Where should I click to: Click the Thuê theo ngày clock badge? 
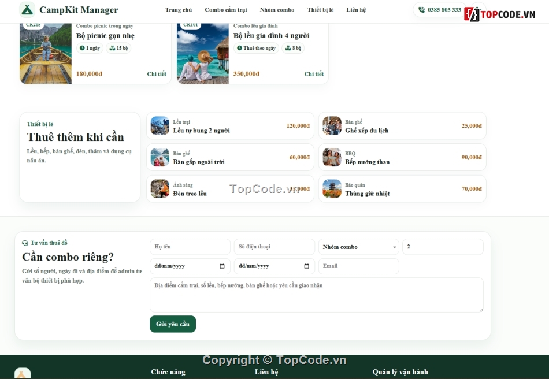tap(256, 48)
